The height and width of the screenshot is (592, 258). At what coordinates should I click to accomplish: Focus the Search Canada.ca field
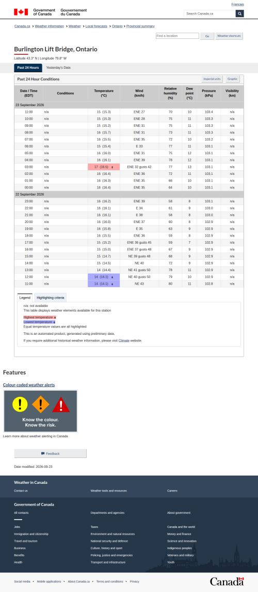[x=210, y=13]
